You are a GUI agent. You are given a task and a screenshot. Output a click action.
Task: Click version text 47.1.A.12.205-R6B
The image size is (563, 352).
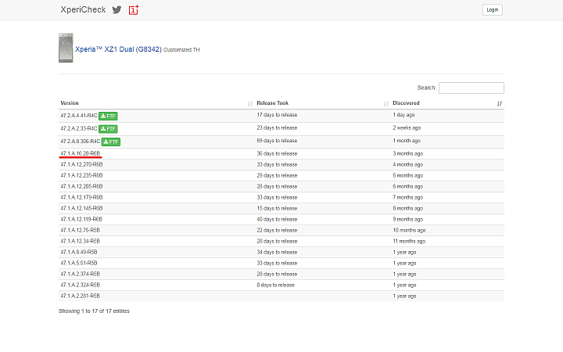click(81, 186)
